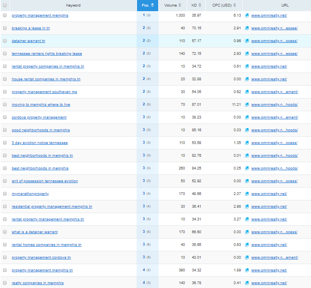Open external link icon for moving to memphis where to live

(x=247, y=105)
